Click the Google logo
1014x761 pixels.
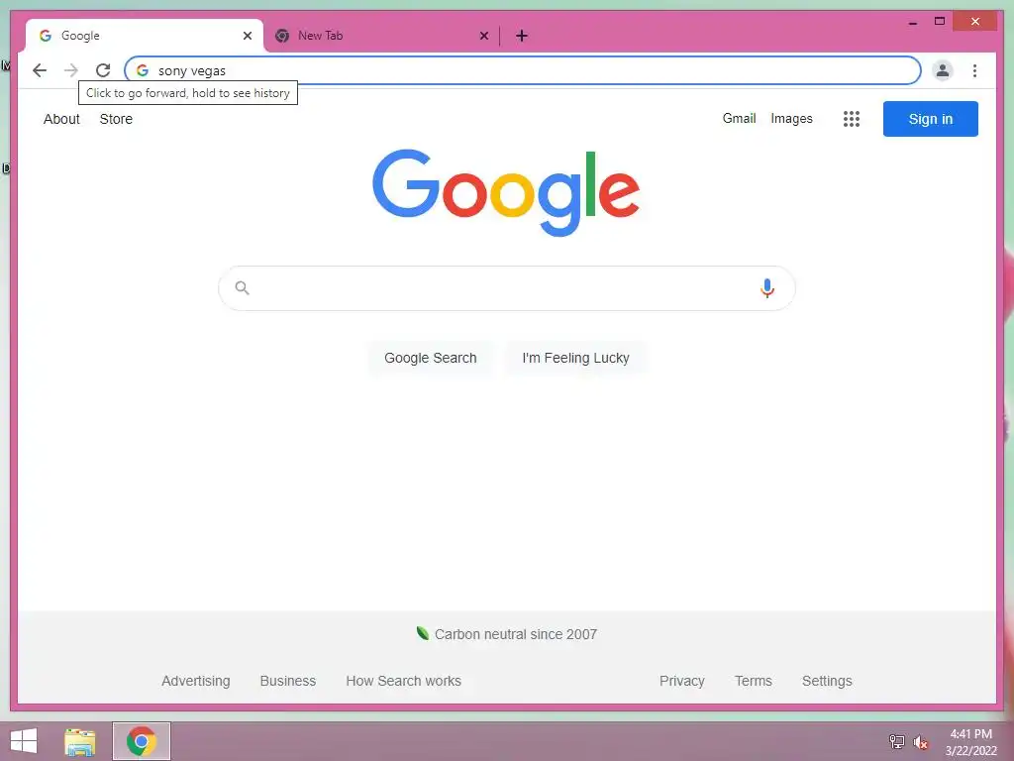click(506, 192)
